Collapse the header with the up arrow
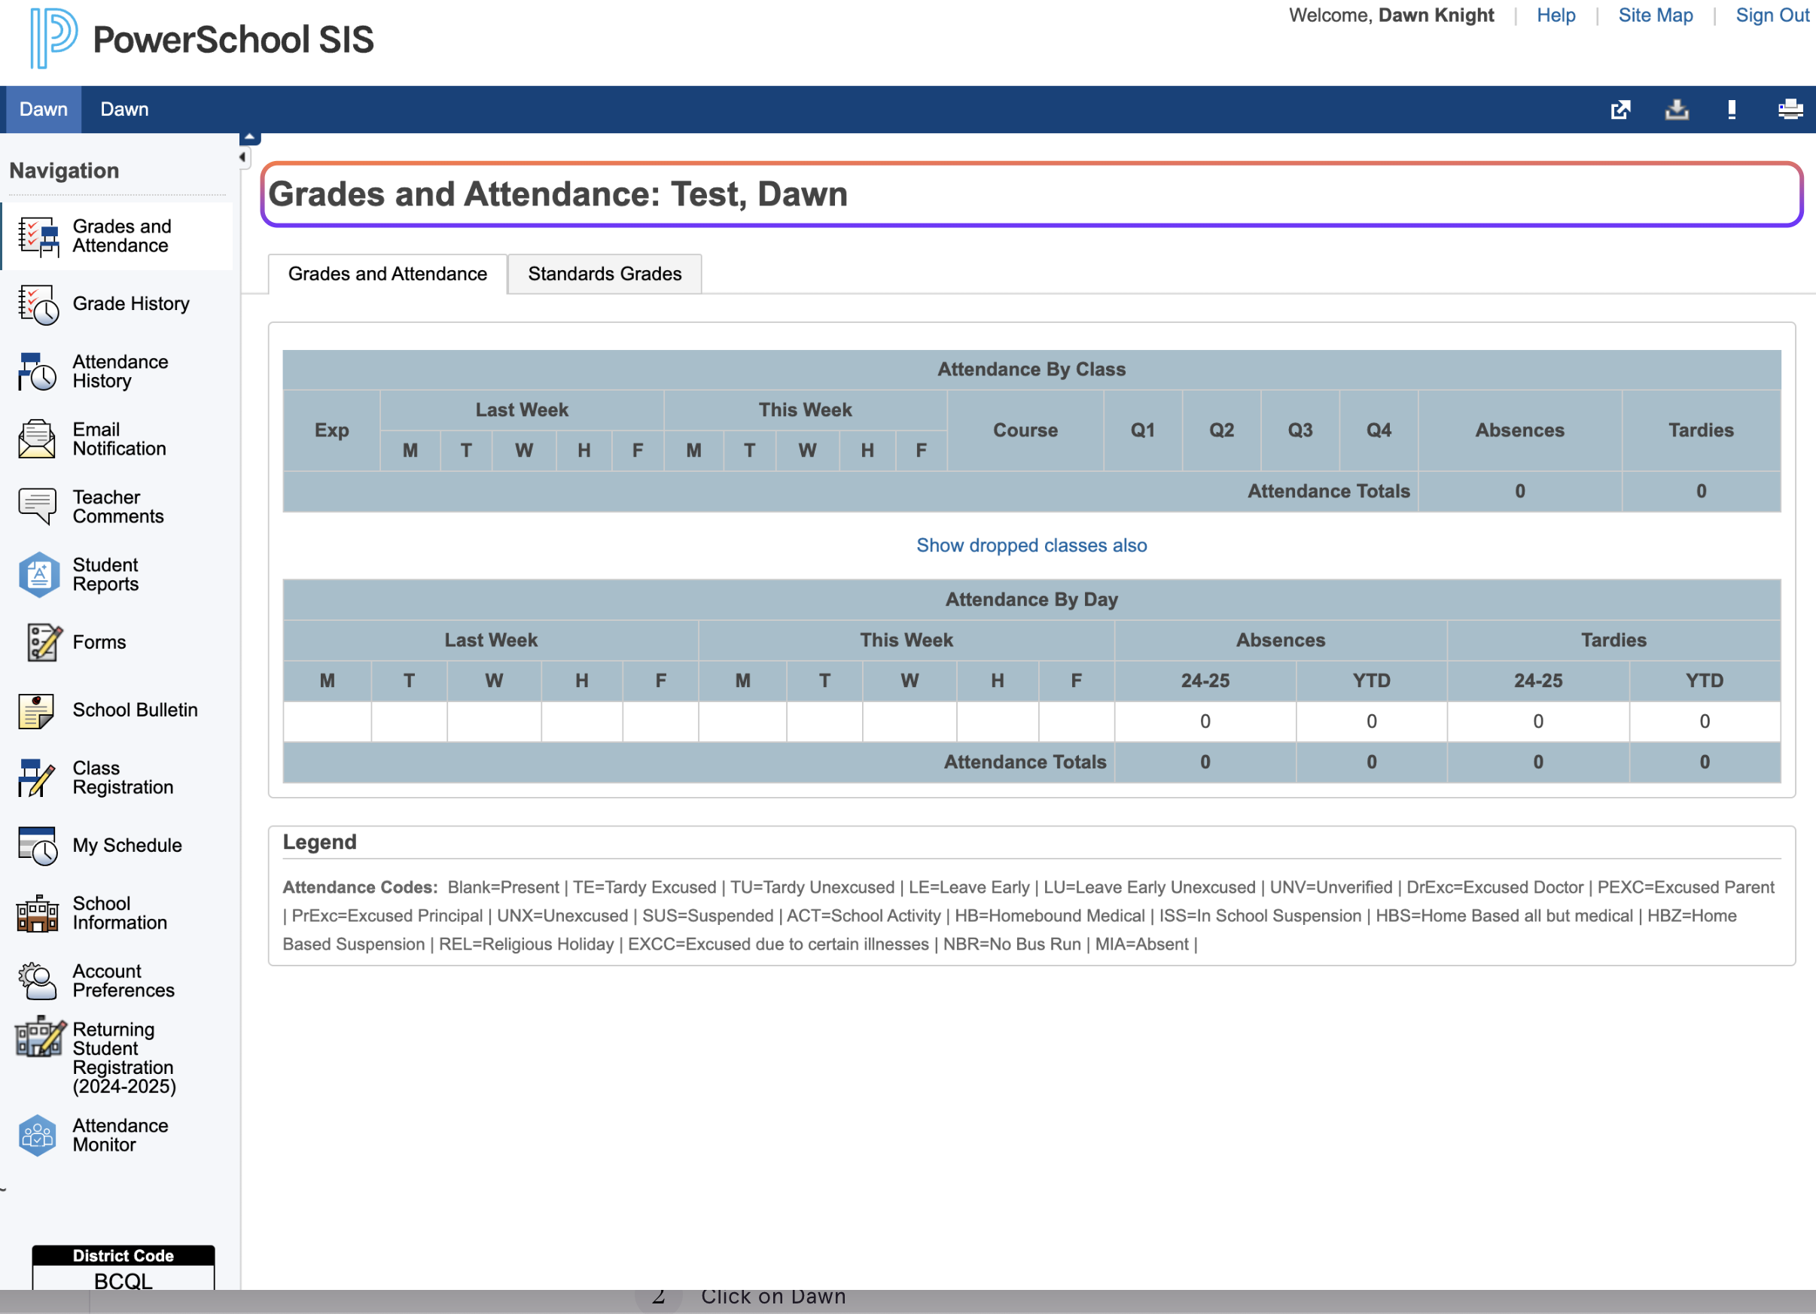Screen dimensions: 1816x1314 250,138
